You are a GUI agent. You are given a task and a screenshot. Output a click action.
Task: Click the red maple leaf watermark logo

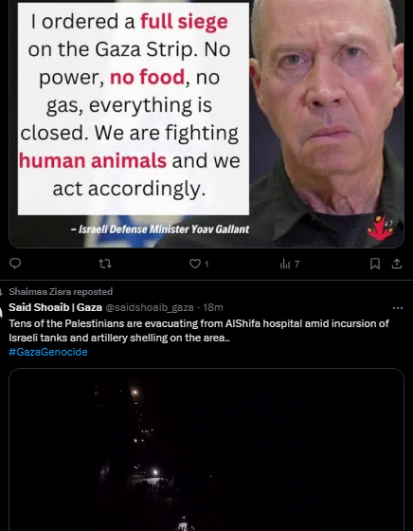381,228
